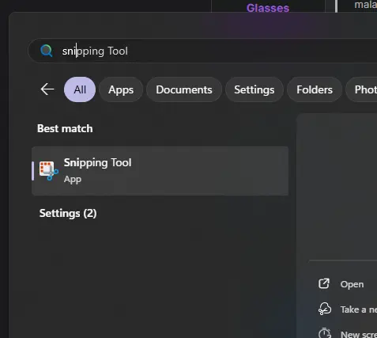Select the 'Take a ne…' snip action
The height and width of the screenshot is (338, 377).
pyautogui.click(x=359, y=310)
